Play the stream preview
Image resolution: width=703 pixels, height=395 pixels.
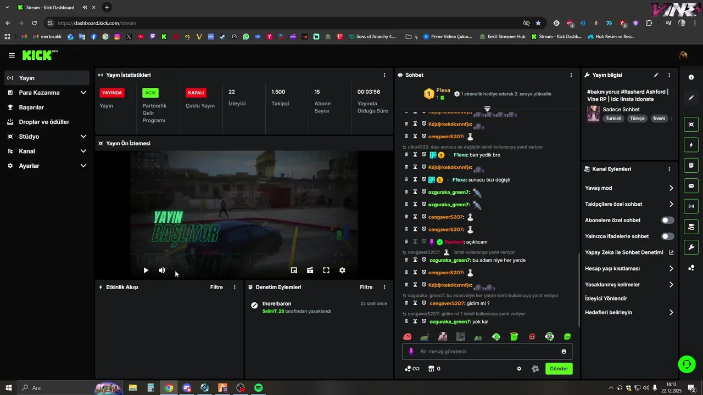(x=146, y=270)
